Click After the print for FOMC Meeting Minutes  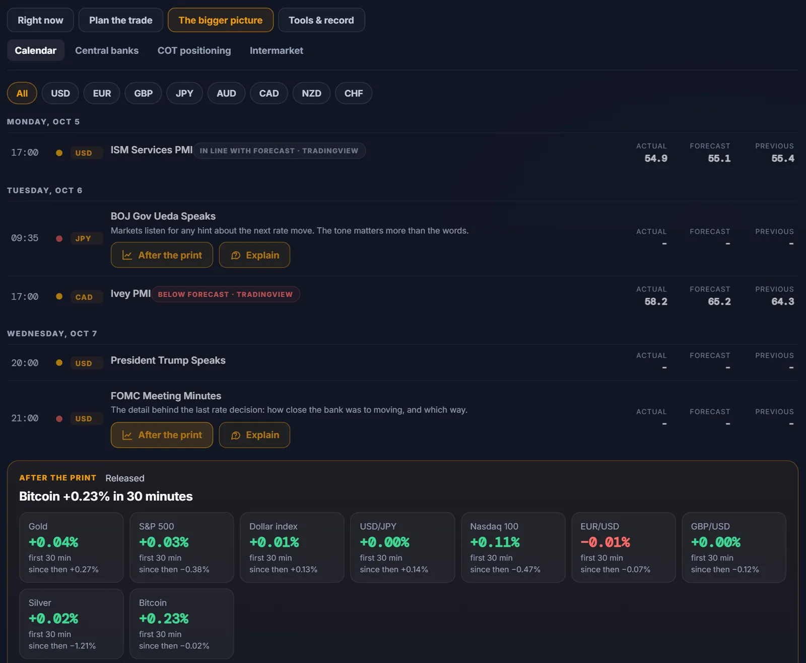pyautogui.click(x=162, y=435)
